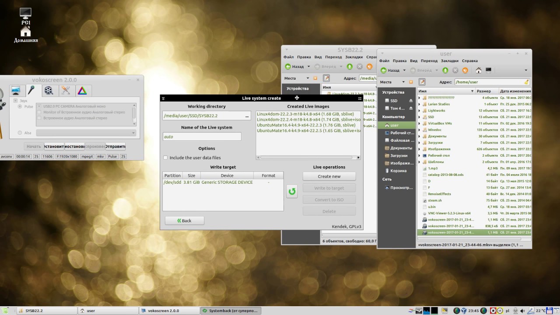Click the clear address broom icon
The width and height of the screenshot is (560, 315).
click(526, 82)
